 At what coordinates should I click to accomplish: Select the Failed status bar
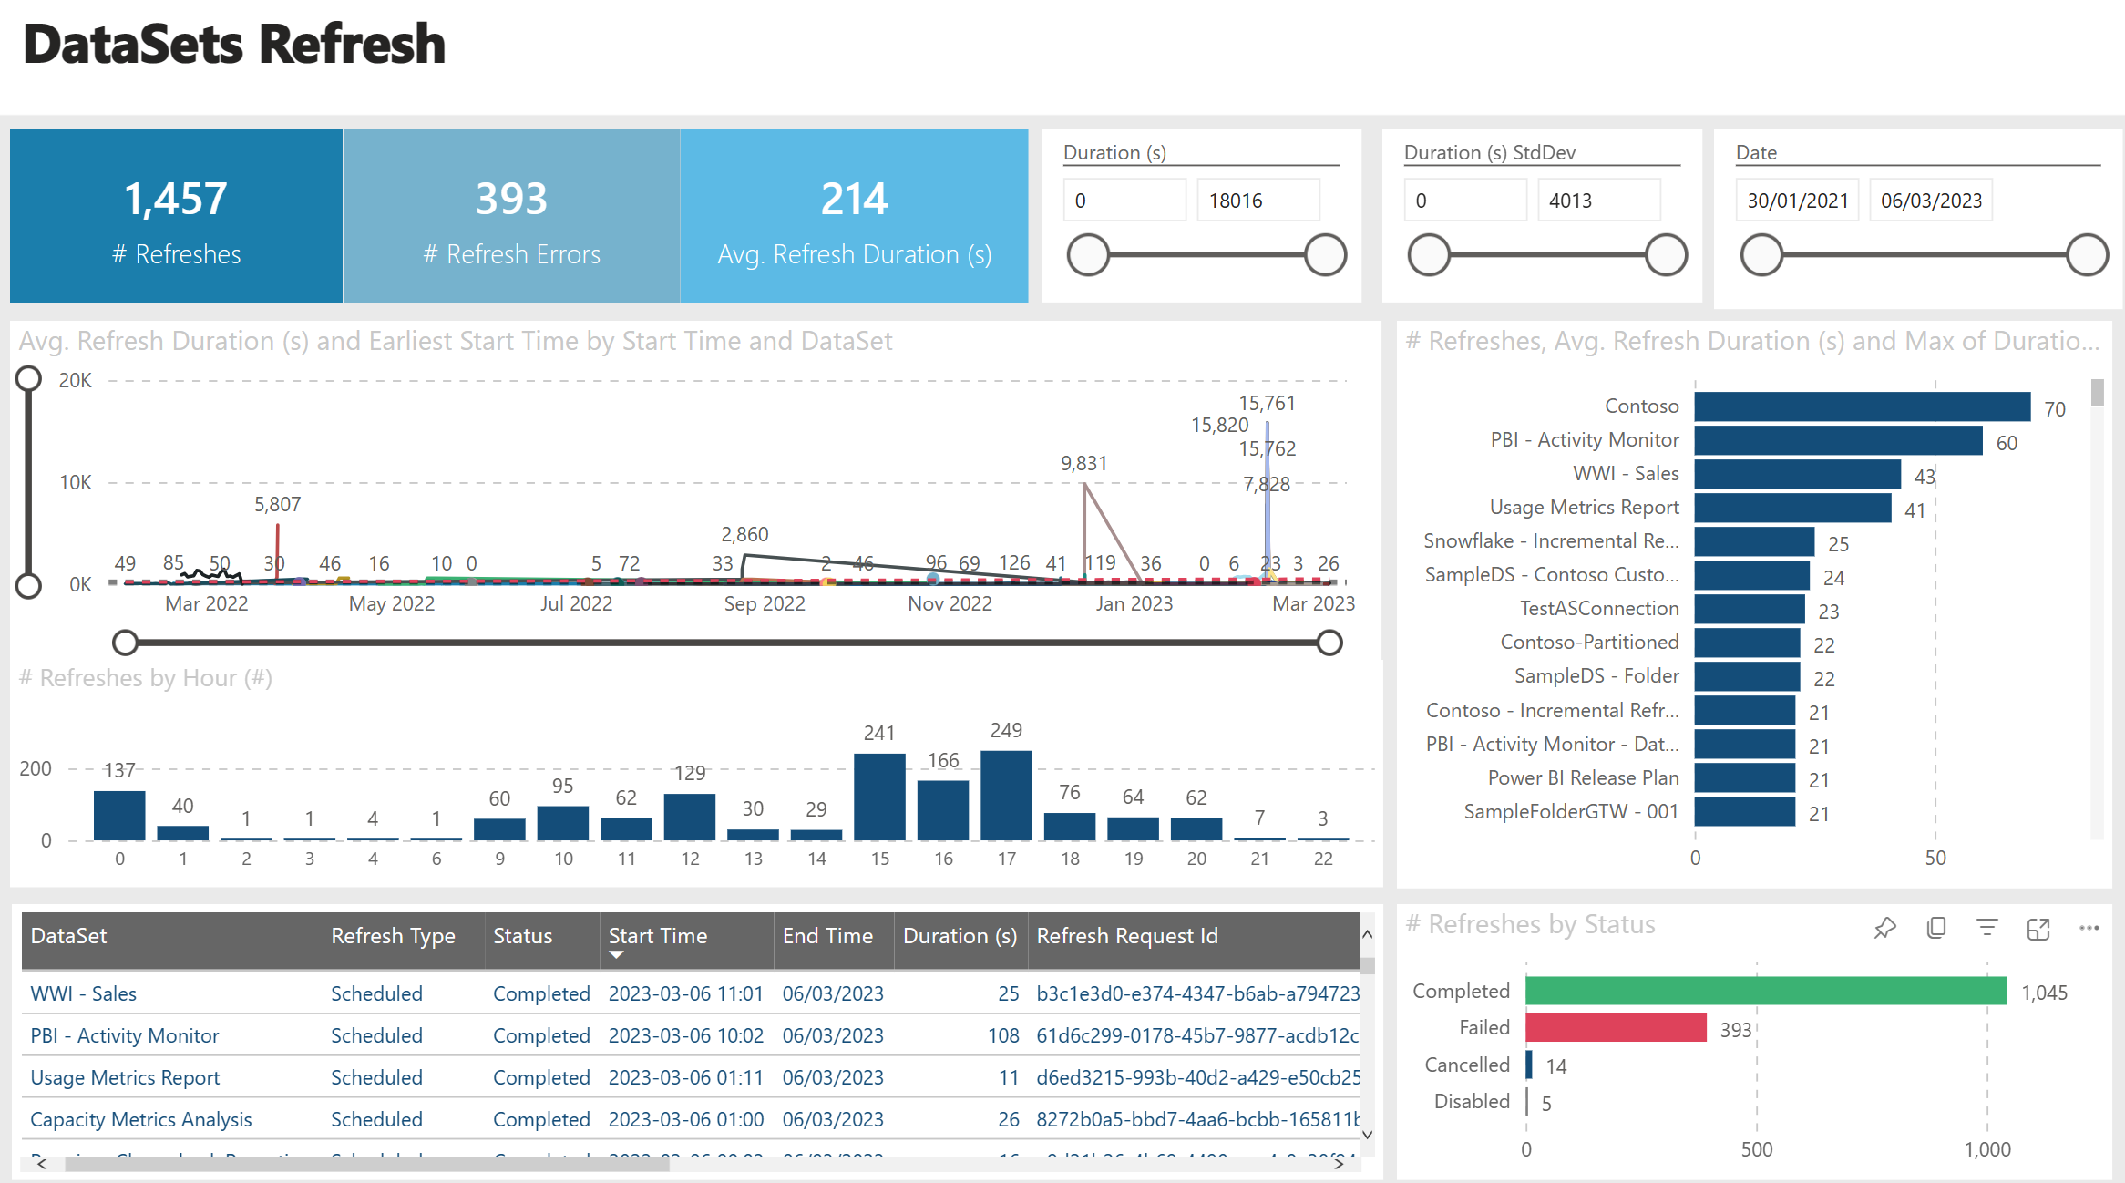1615,1028
